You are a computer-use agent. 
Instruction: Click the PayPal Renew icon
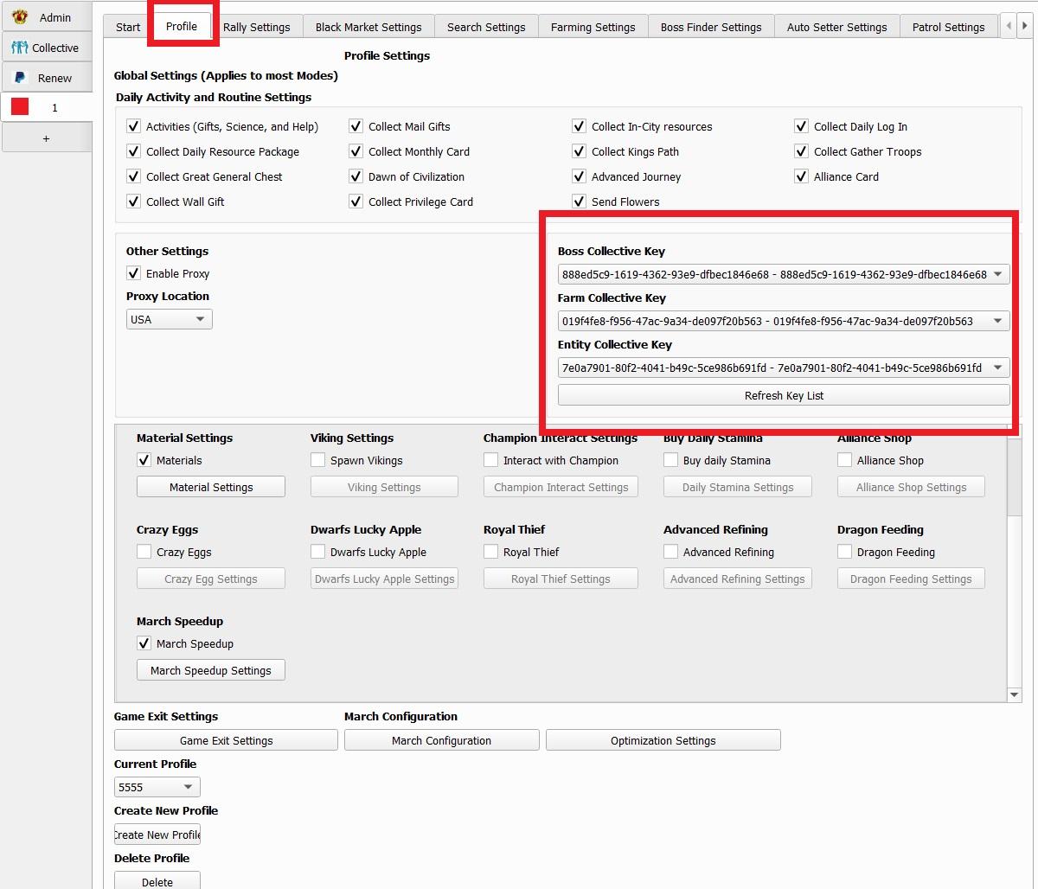point(20,78)
